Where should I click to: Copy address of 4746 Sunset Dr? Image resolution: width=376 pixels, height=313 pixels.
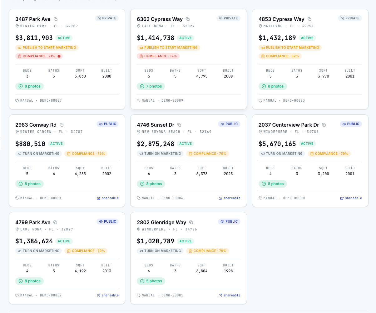[x=179, y=125]
